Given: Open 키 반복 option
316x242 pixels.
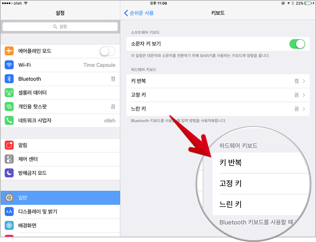Looking at the screenshot, I should 218,81.
